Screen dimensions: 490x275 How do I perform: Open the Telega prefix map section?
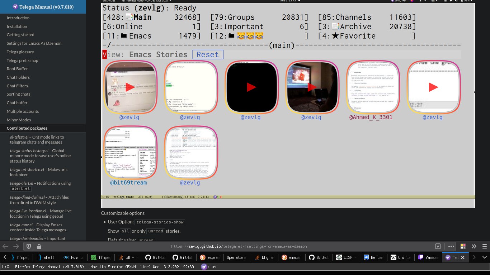22,61
